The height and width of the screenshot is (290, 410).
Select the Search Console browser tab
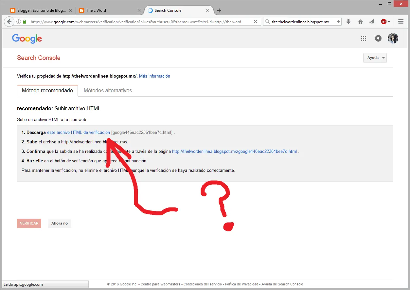179,10
